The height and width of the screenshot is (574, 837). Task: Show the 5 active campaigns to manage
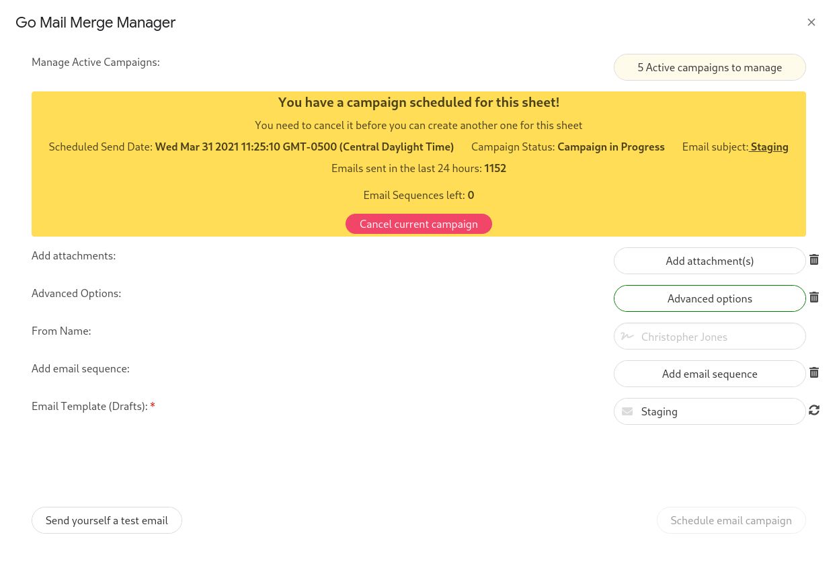(x=710, y=67)
